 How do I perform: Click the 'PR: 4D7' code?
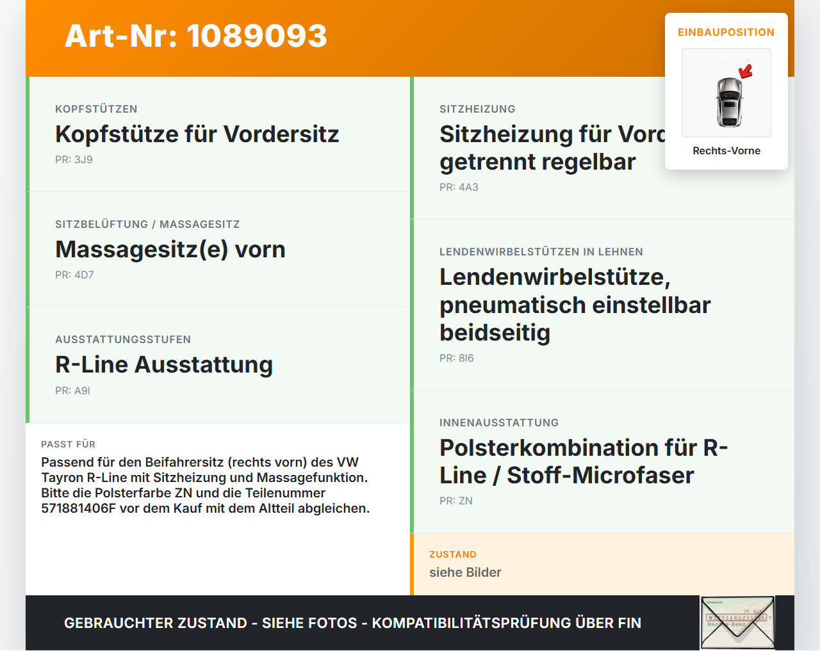(x=74, y=275)
